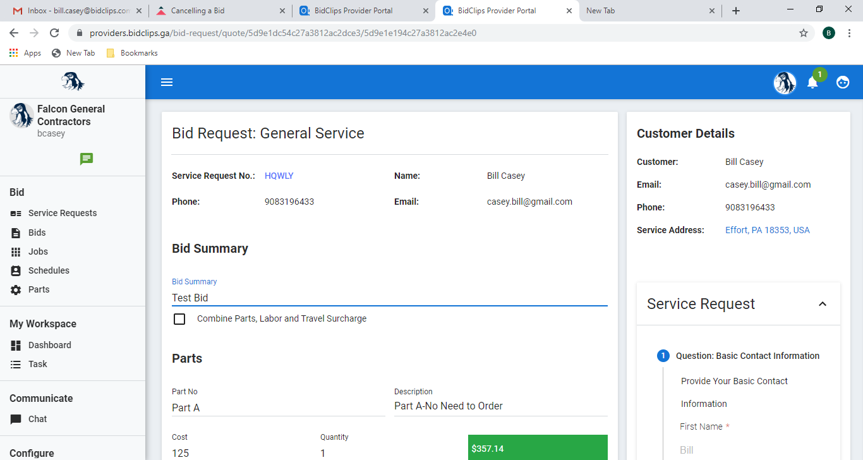Open service request number HQWLY link
Image resolution: width=863 pixels, height=460 pixels.
279,176
